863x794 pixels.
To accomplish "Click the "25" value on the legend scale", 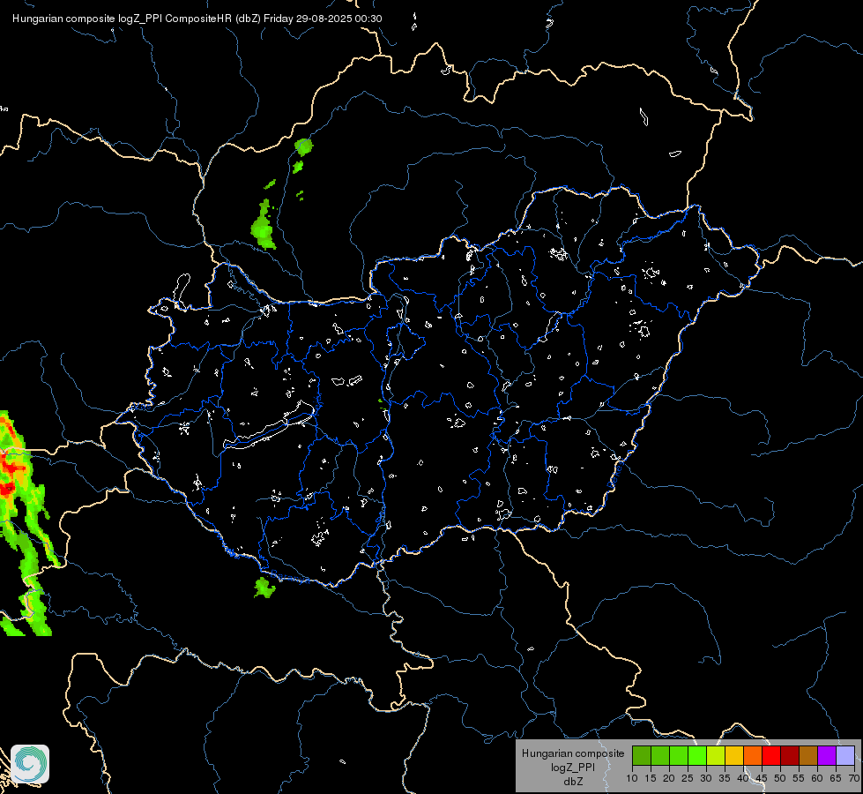I will click(688, 779).
